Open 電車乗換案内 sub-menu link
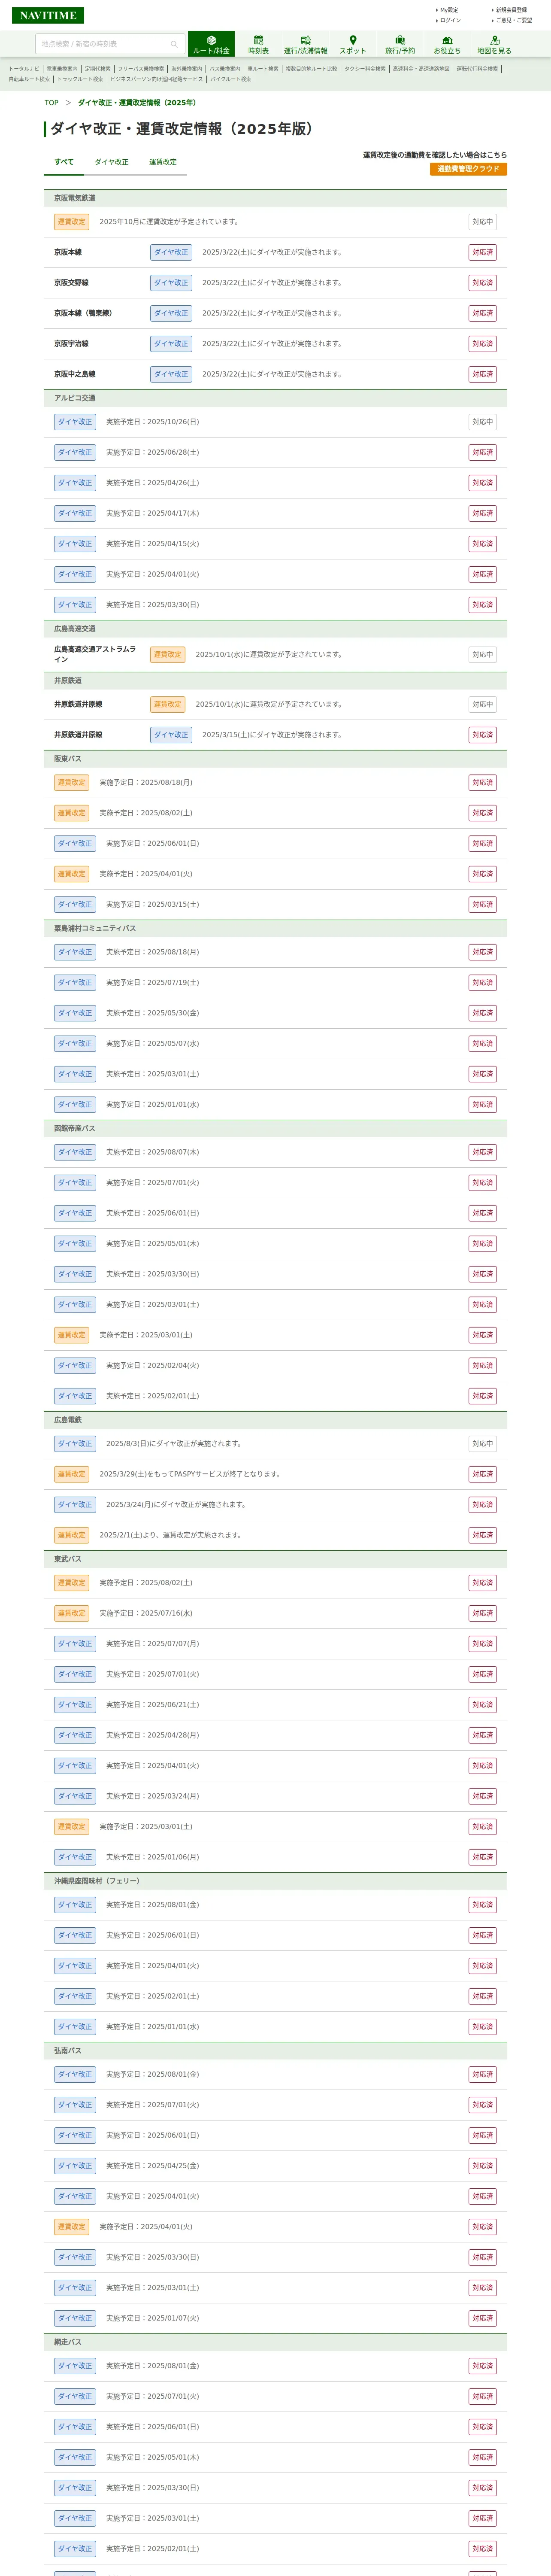The image size is (551, 2576). [x=62, y=69]
